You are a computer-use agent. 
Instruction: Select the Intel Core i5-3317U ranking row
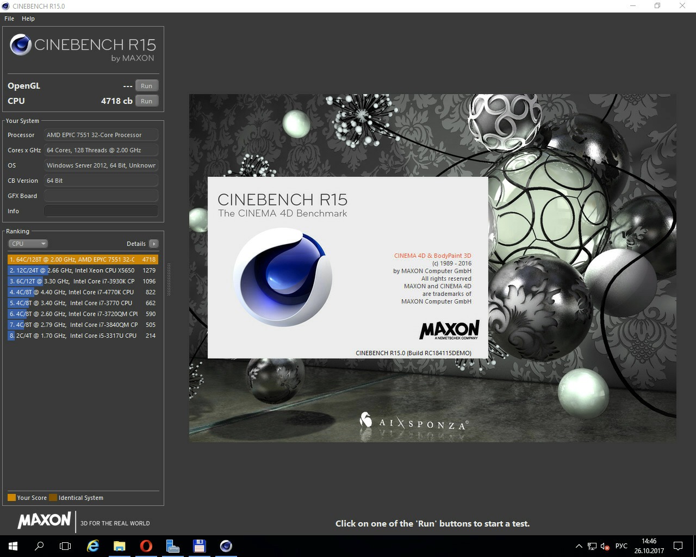point(83,336)
